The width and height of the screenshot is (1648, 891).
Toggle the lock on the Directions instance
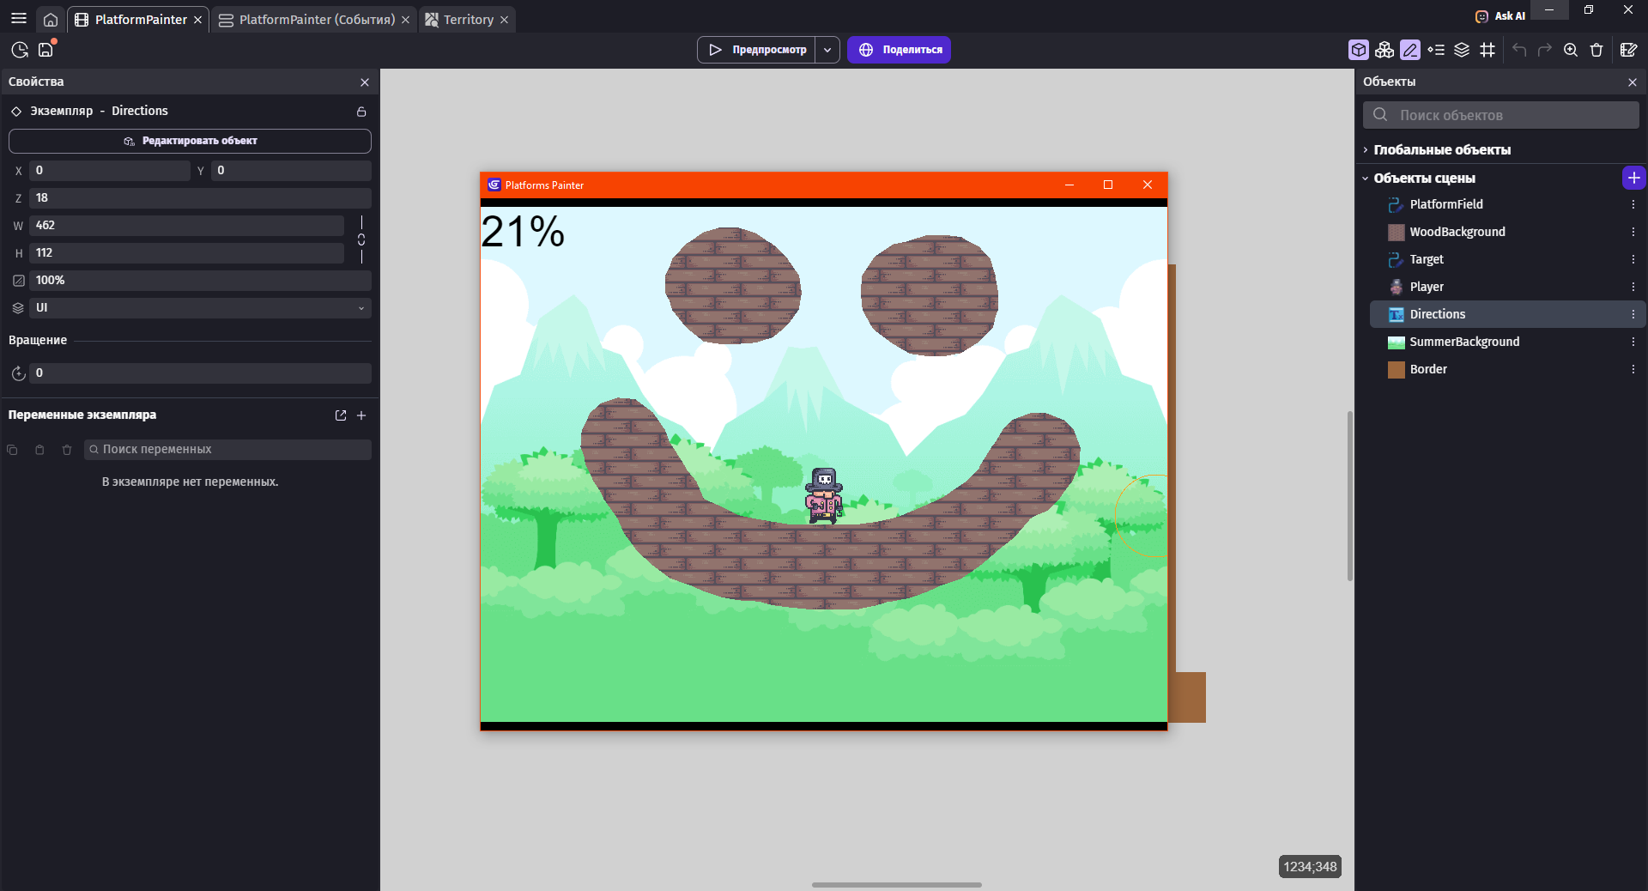point(361,112)
